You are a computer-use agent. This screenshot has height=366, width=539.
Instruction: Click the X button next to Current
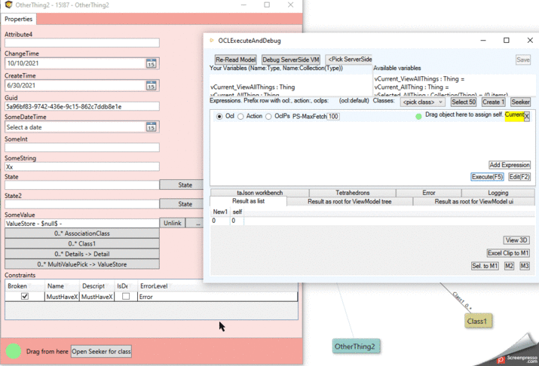pyautogui.click(x=527, y=116)
